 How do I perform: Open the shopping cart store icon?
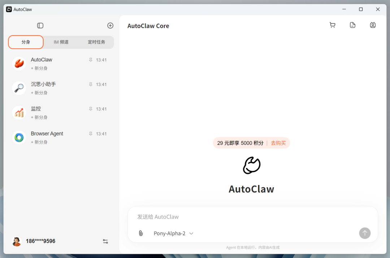click(333, 25)
